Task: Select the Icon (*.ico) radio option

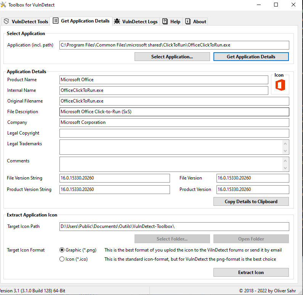Action: click(x=74, y=259)
